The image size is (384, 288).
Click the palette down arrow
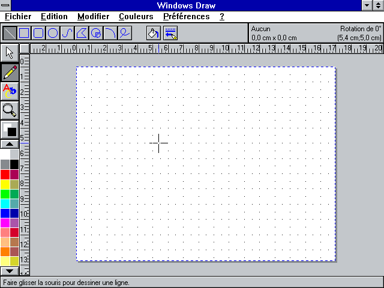coord(10,271)
